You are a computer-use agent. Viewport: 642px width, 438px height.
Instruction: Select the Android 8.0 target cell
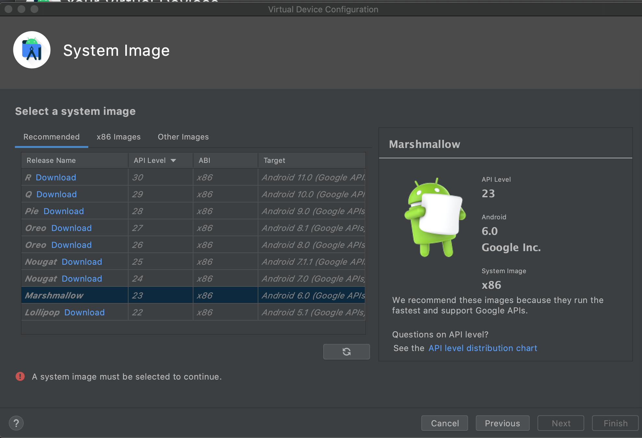coord(312,245)
